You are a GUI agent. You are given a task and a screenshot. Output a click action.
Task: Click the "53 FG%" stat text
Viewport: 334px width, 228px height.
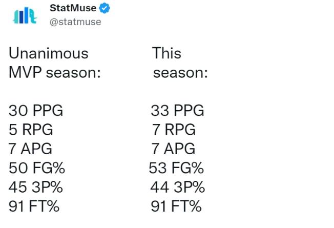[x=176, y=168]
